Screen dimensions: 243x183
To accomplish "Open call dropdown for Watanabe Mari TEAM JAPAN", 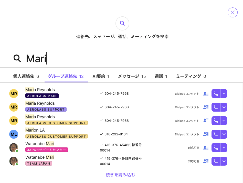I will [x=224, y=161].
